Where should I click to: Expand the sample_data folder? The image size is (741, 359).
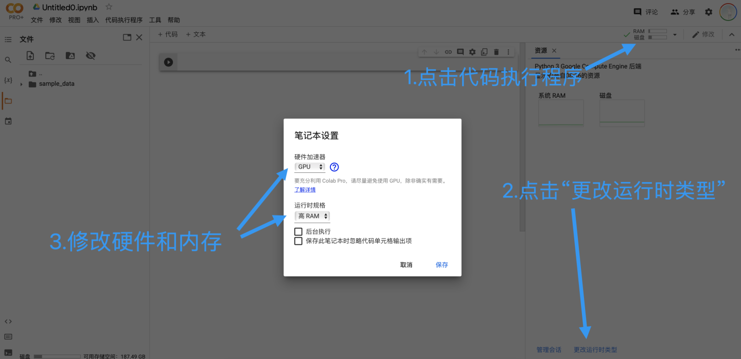coord(22,83)
